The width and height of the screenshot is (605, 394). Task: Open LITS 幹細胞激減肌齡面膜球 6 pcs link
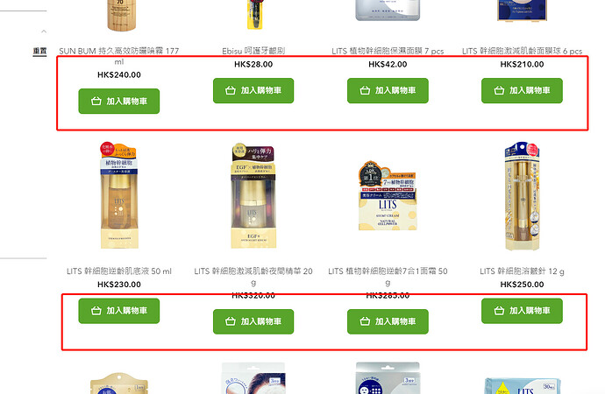coord(522,51)
